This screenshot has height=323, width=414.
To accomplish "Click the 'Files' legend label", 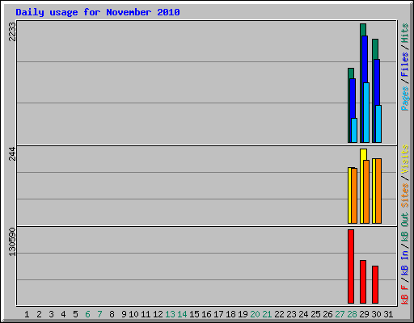I will click(405, 65).
